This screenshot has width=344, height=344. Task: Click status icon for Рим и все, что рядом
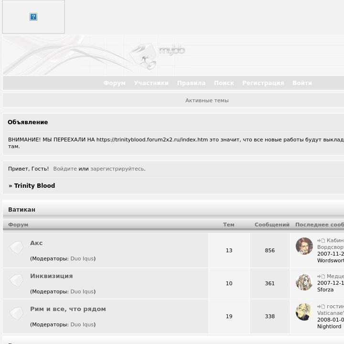click(16, 313)
